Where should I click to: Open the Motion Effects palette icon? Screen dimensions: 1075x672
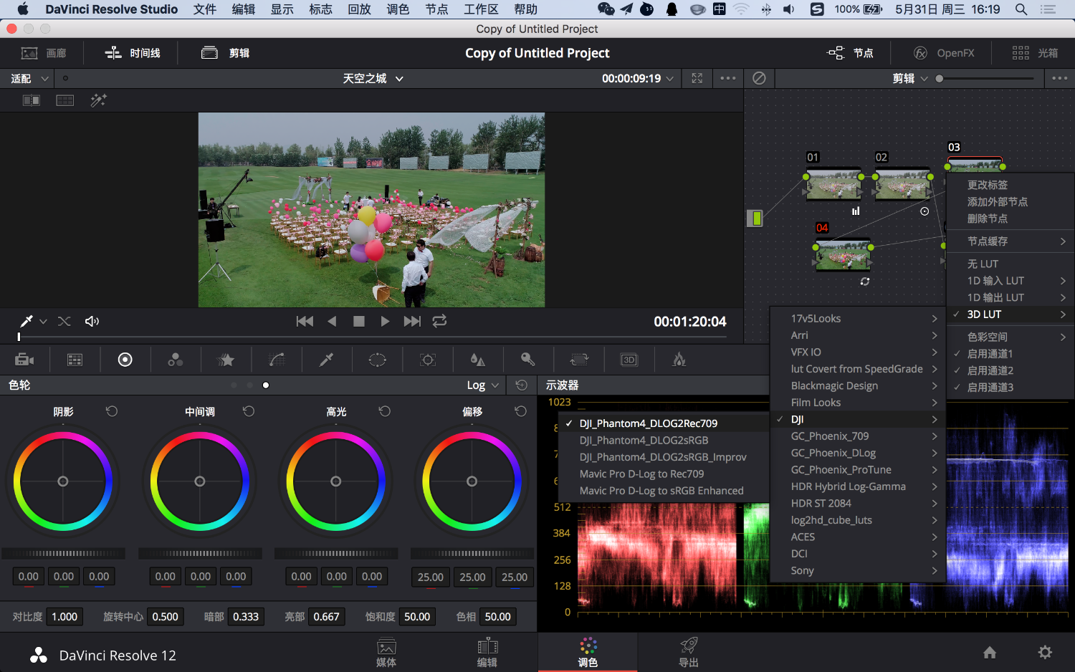point(226,360)
